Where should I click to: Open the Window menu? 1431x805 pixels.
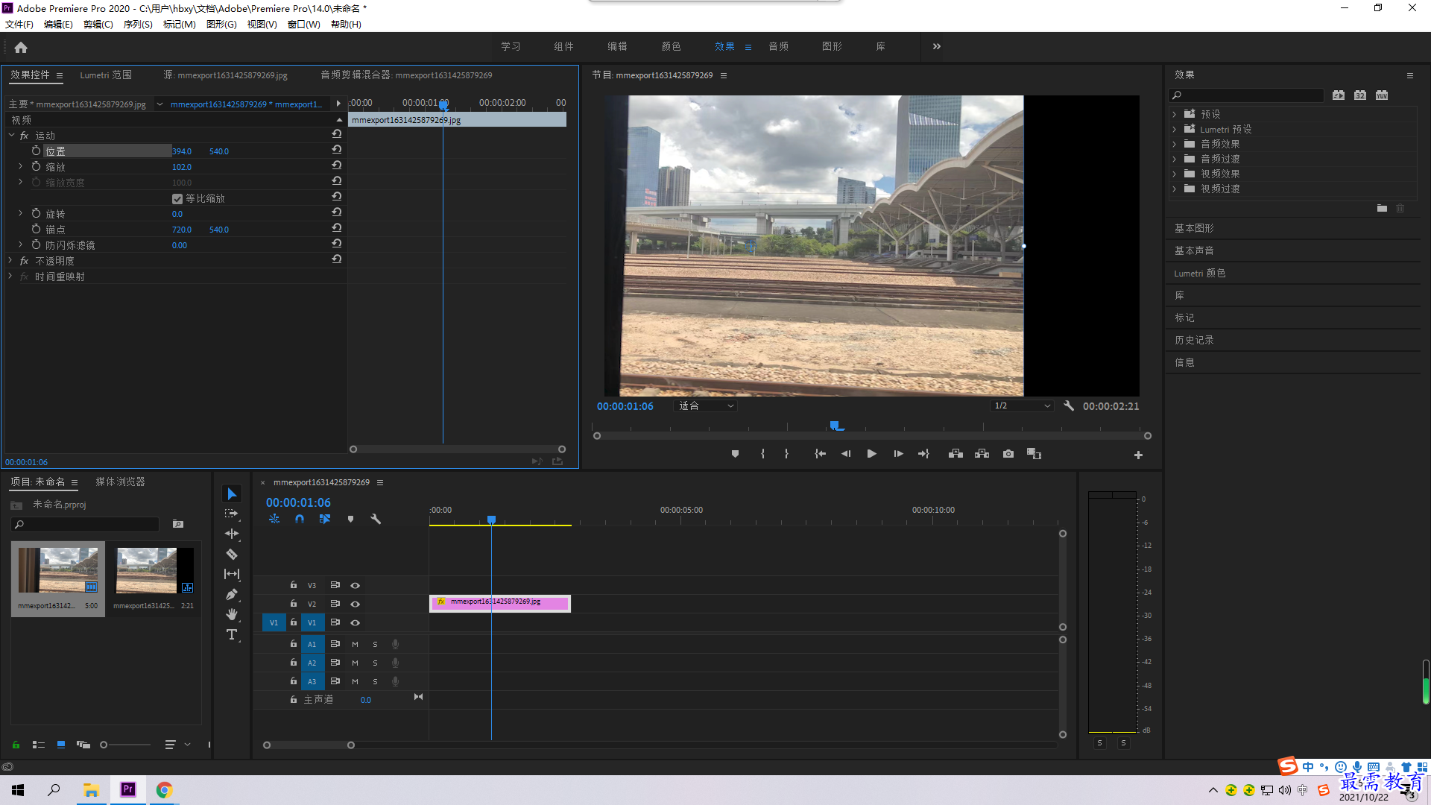303,24
